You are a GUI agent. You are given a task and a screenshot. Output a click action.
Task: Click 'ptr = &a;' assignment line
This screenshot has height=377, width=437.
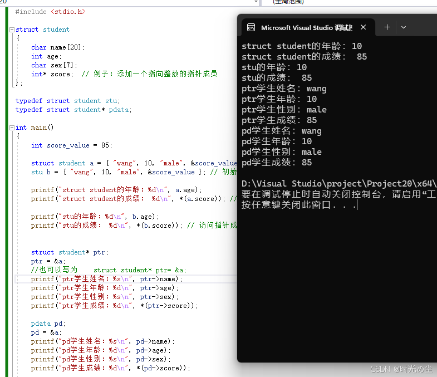click(x=48, y=262)
